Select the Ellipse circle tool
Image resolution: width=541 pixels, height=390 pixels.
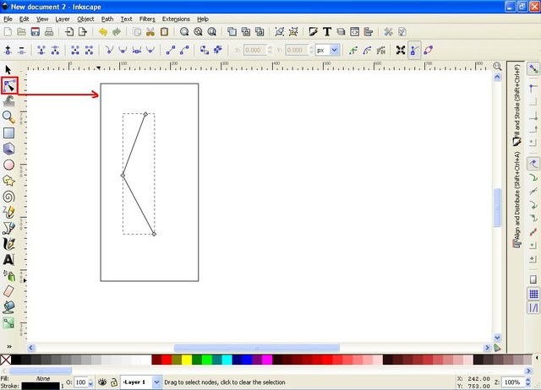tap(8, 165)
